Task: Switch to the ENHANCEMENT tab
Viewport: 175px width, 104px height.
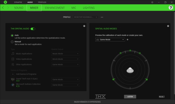Action: click(x=55, y=8)
